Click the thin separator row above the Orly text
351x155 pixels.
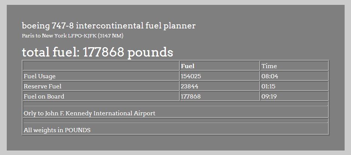pyautogui.click(x=175, y=104)
